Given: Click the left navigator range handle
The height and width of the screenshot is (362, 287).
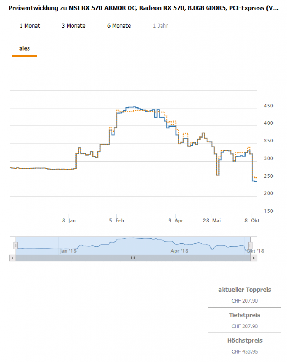Looking at the screenshot, I should point(16,245).
